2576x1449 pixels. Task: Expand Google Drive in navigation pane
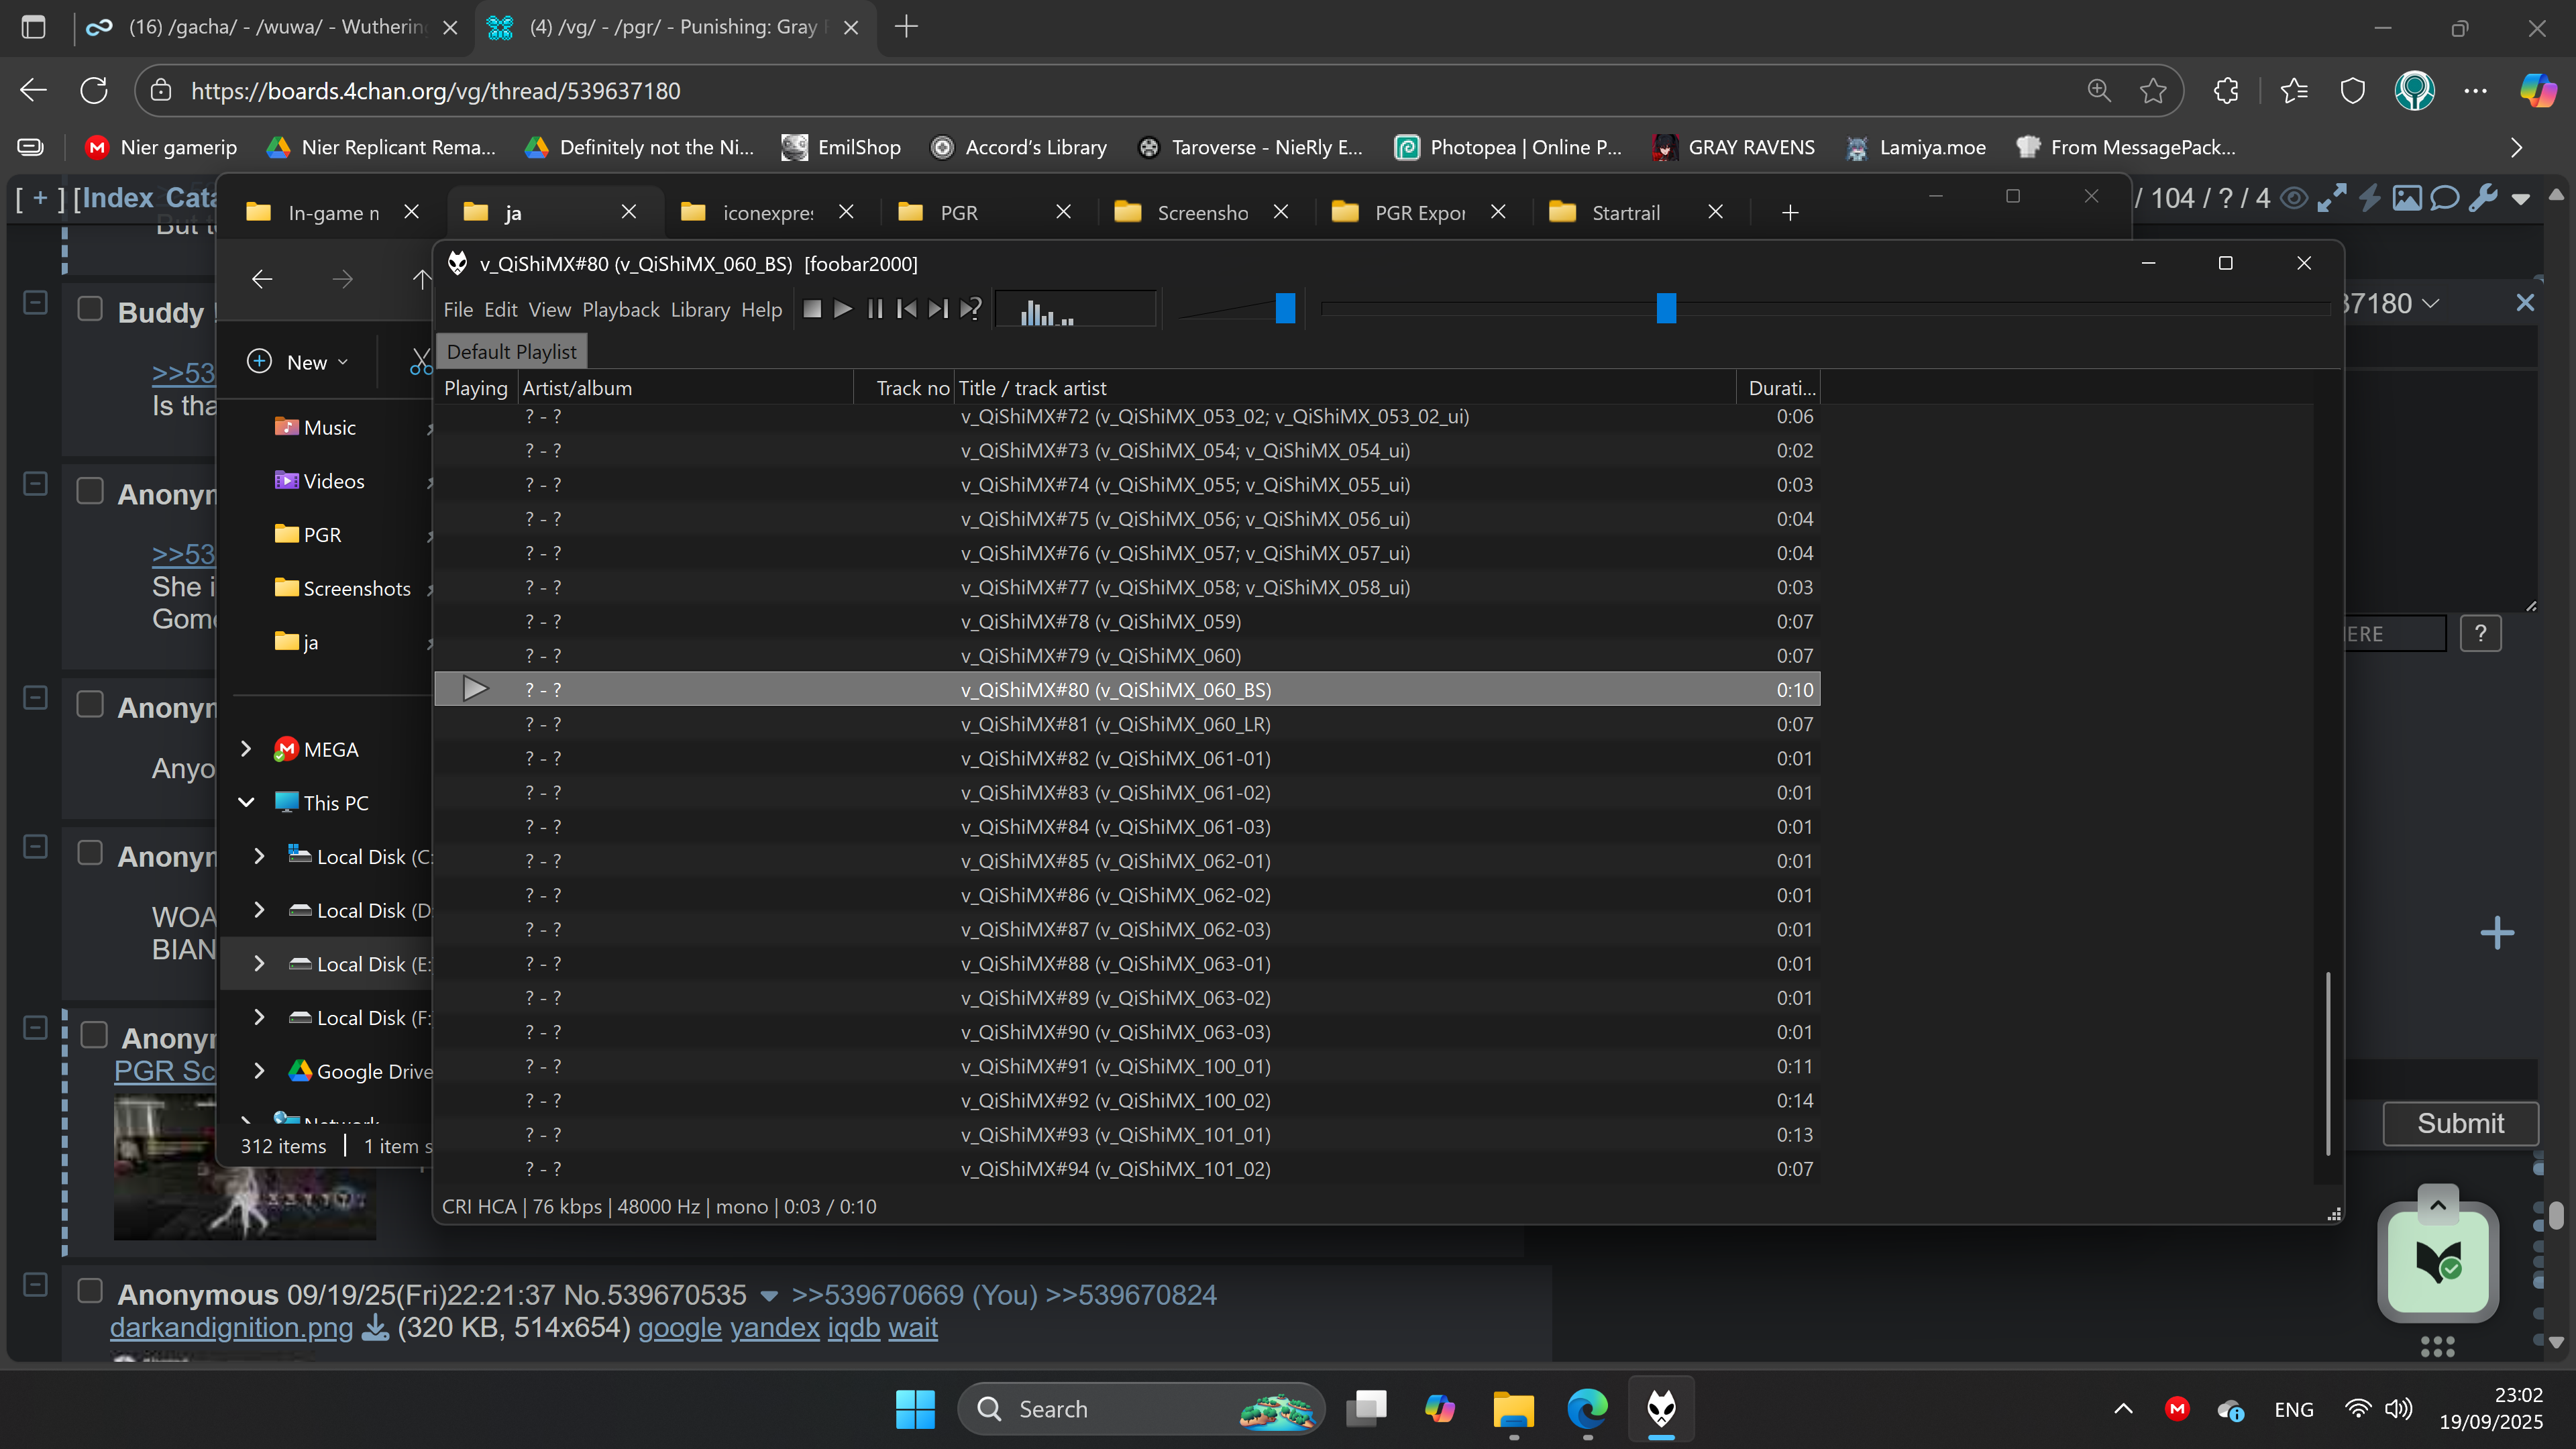[x=259, y=1070]
